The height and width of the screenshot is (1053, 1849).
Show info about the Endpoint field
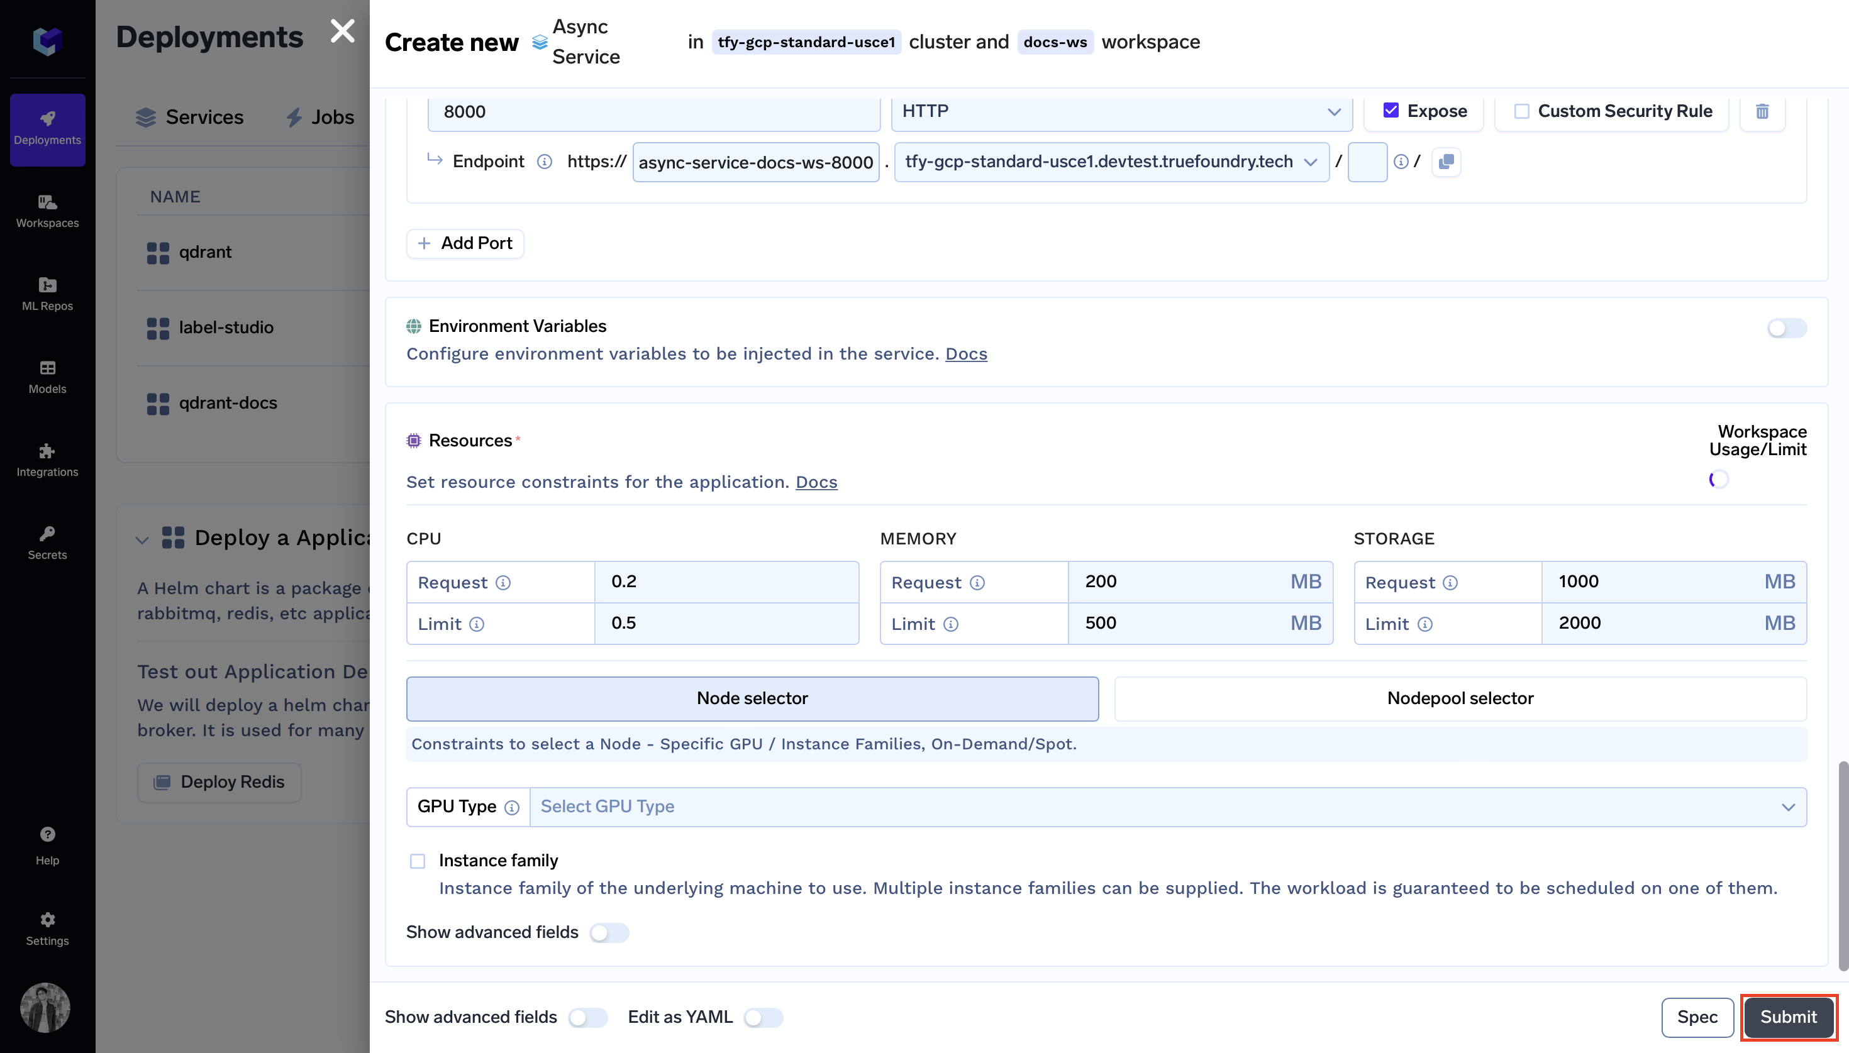pyautogui.click(x=545, y=162)
